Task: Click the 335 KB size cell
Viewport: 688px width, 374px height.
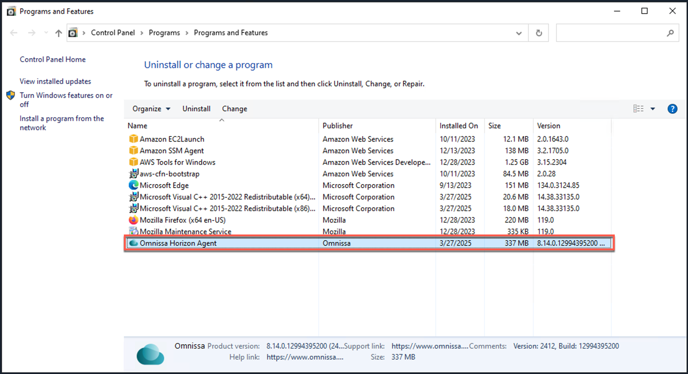Action: (518, 232)
